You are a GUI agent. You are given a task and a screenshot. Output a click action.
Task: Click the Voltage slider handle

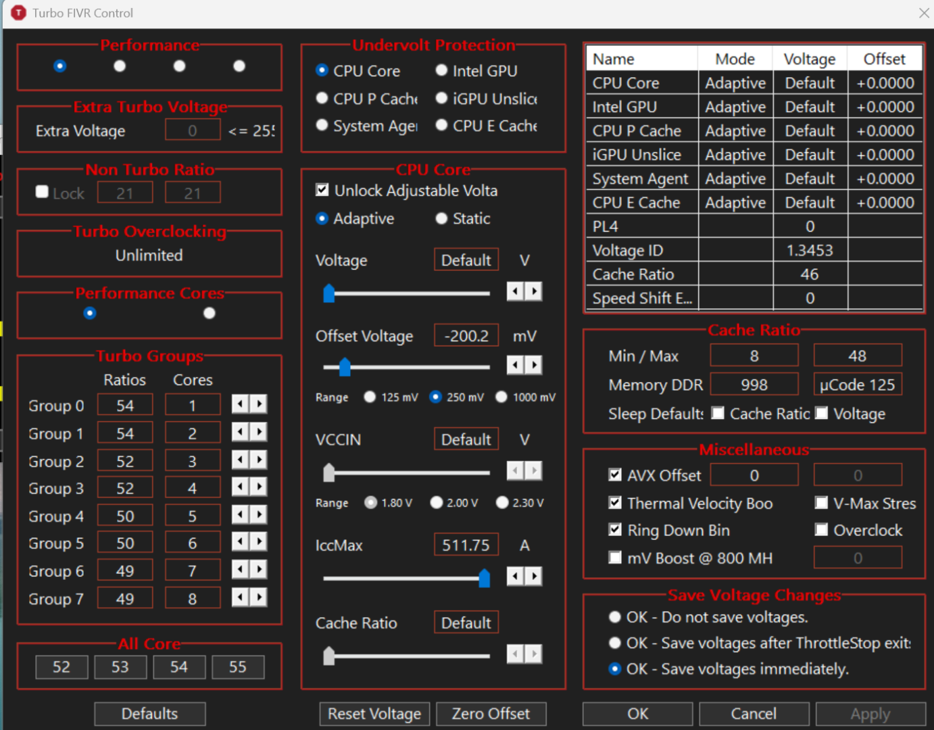[329, 293]
